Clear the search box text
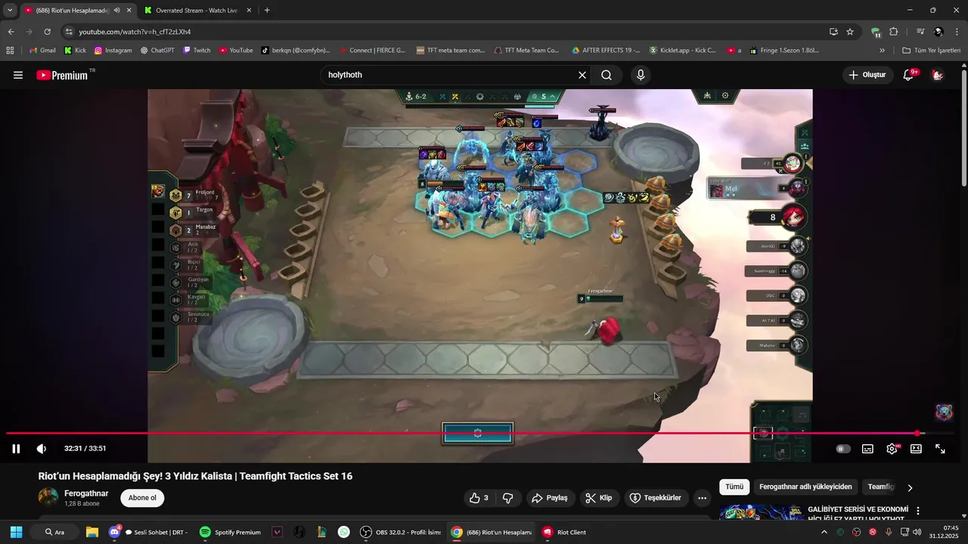This screenshot has height=544, width=968. coord(582,75)
